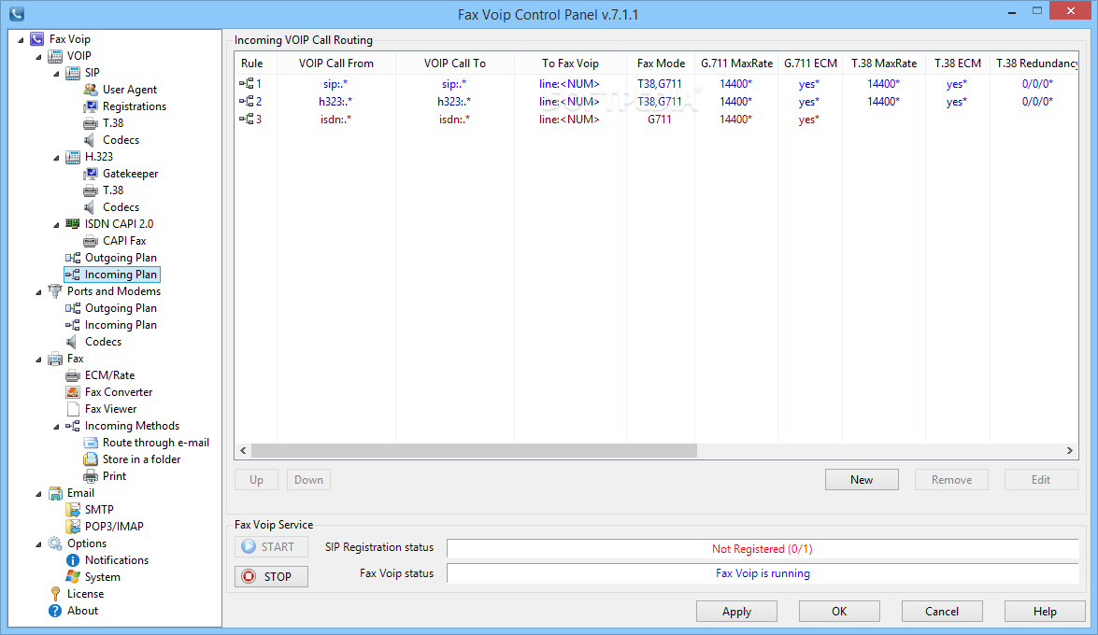This screenshot has width=1098, height=635.
Task: Collapse the Email tree node
Action: tap(38, 494)
